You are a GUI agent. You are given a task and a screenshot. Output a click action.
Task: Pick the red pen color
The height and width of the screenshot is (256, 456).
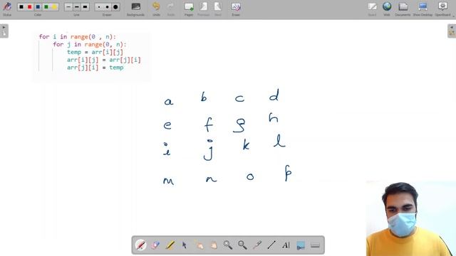click(29, 6)
